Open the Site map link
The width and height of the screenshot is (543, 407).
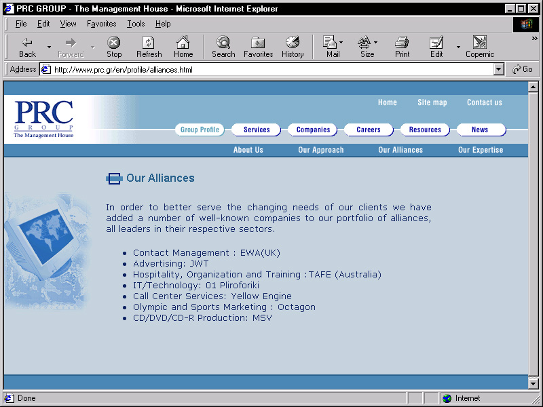click(432, 102)
